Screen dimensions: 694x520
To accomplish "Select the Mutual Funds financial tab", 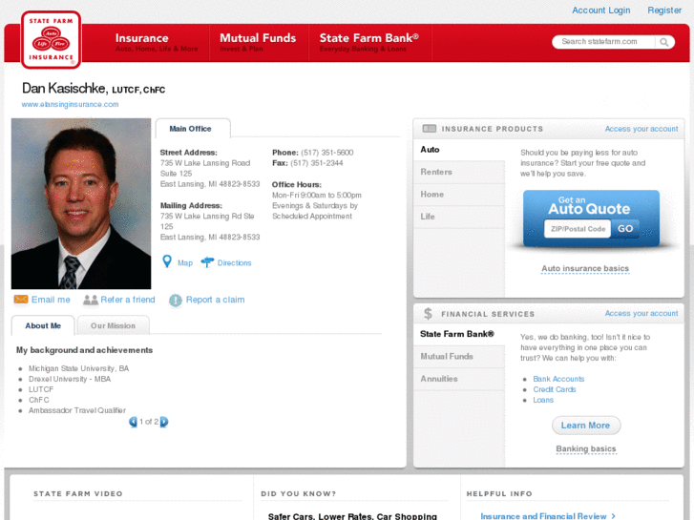I will 459,357.
